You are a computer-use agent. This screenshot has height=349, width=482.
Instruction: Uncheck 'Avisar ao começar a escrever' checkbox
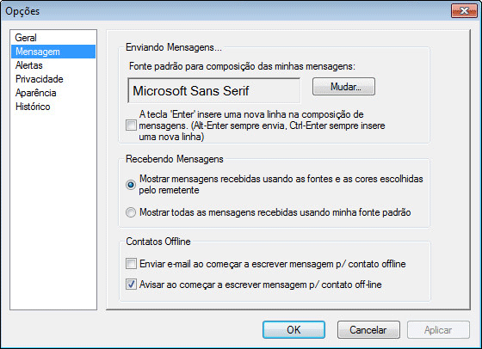pos(131,285)
